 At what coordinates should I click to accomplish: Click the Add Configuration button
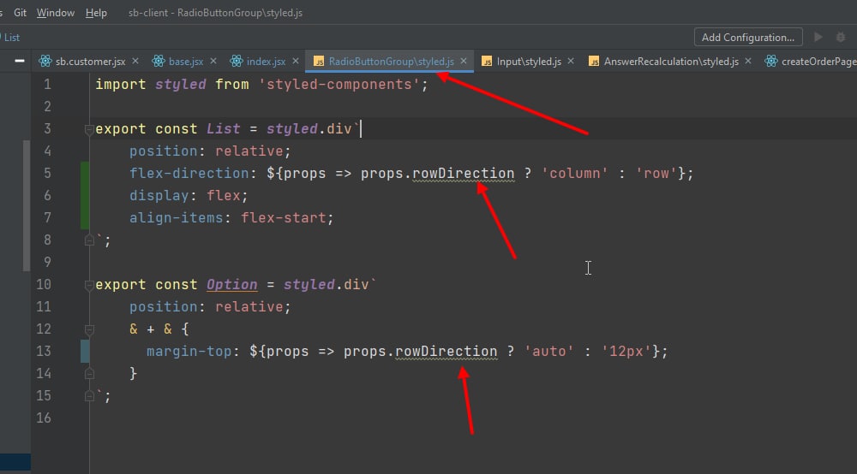[x=747, y=37]
